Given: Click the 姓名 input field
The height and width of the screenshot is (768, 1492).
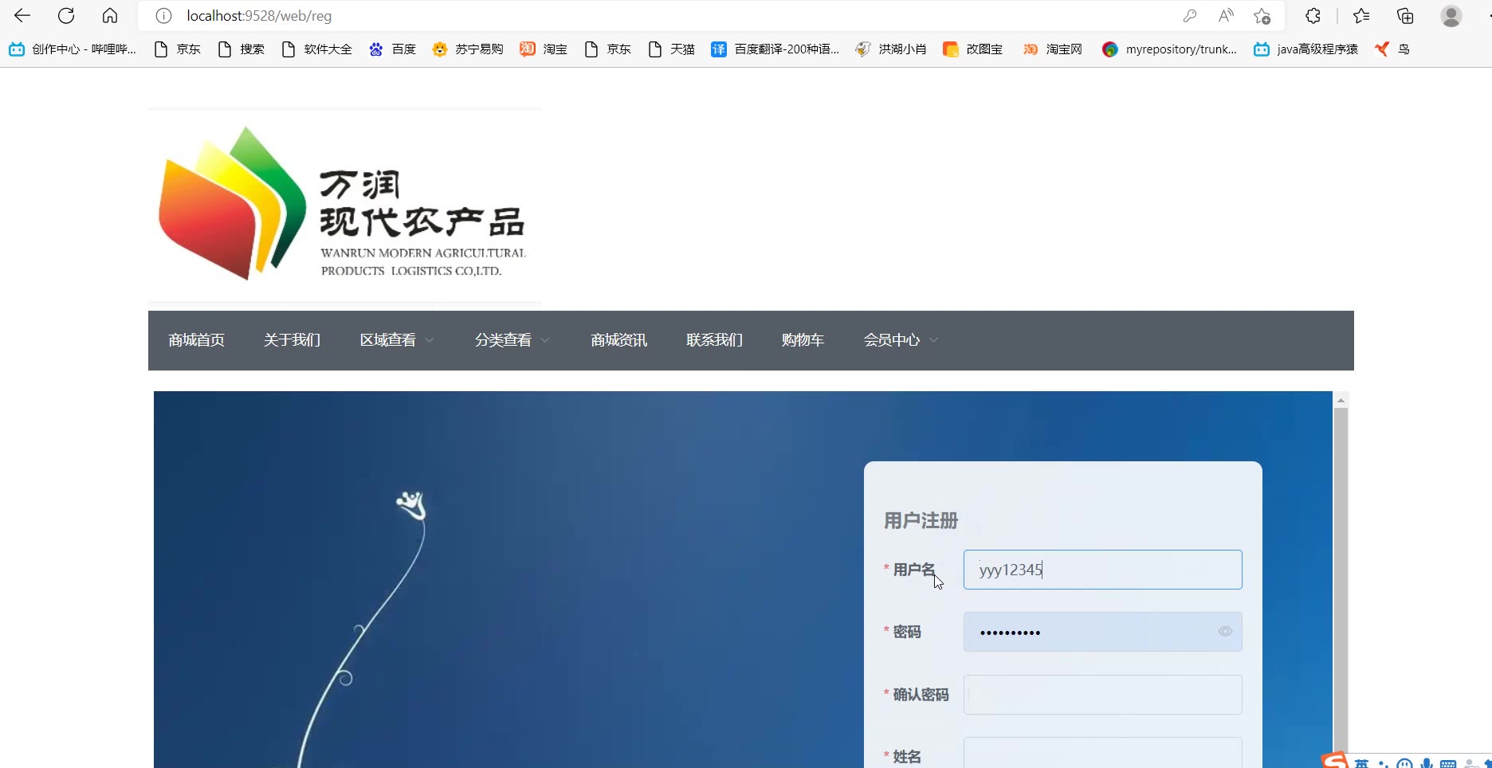Looking at the screenshot, I should 1102,753.
